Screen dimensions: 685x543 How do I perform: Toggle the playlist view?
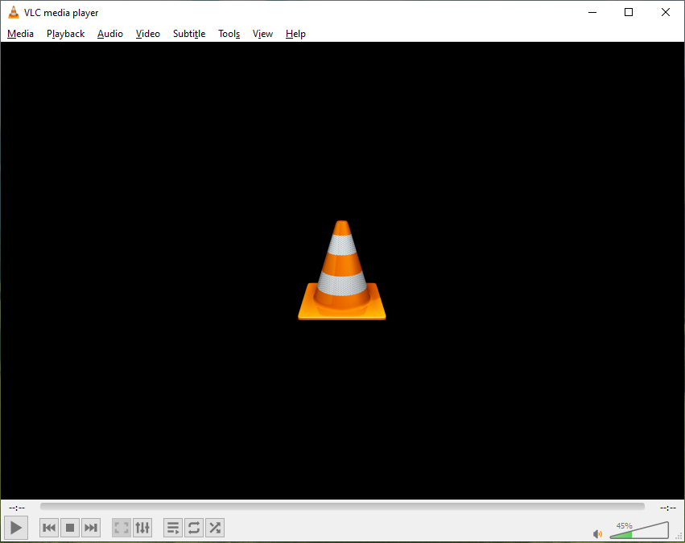click(173, 528)
